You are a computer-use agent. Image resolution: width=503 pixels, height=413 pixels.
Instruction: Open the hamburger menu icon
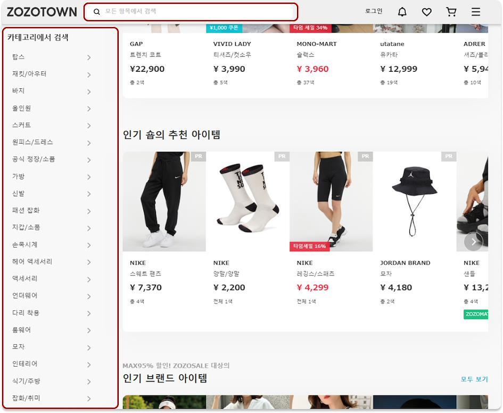[476, 12]
